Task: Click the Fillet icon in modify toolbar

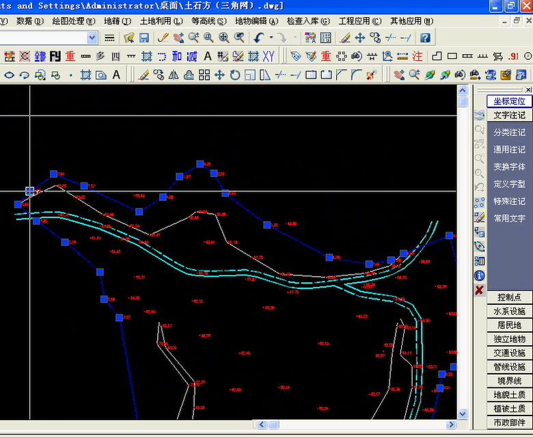Action: click(x=357, y=74)
